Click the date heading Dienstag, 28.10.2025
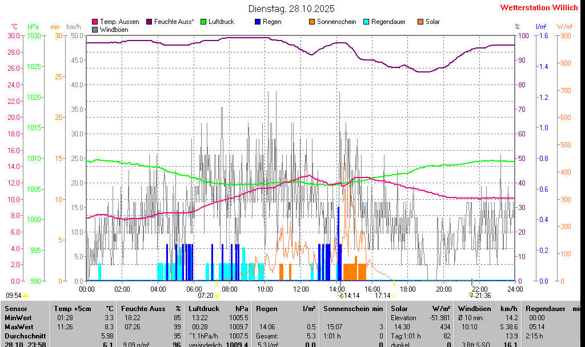This screenshot has width=585, height=347. tap(291, 9)
